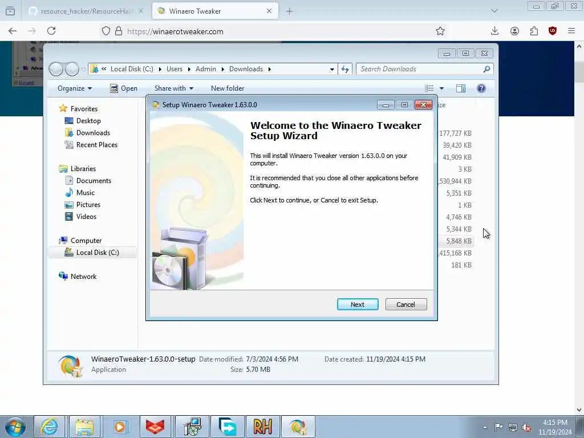Open Downloads in the Favorites list
The width and height of the screenshot is (584, 438).
coord(93,132)
